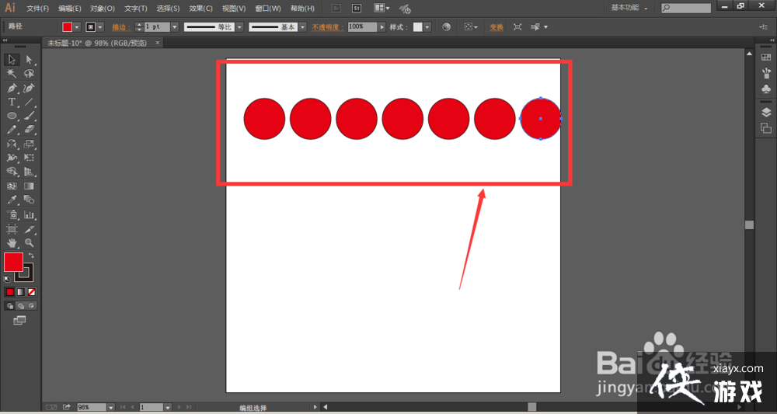Open the Symbols panel icon
777x414 pixels.
point(765,89)
